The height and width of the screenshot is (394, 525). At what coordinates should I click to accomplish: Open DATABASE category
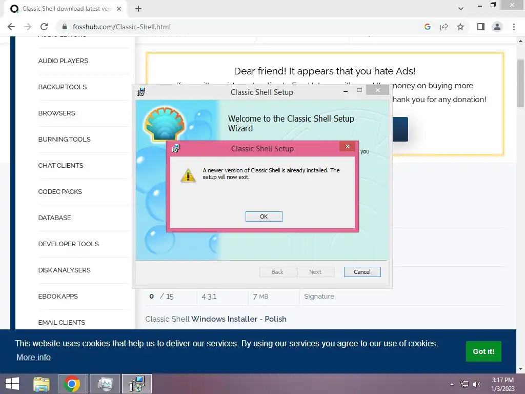point(54,218)
